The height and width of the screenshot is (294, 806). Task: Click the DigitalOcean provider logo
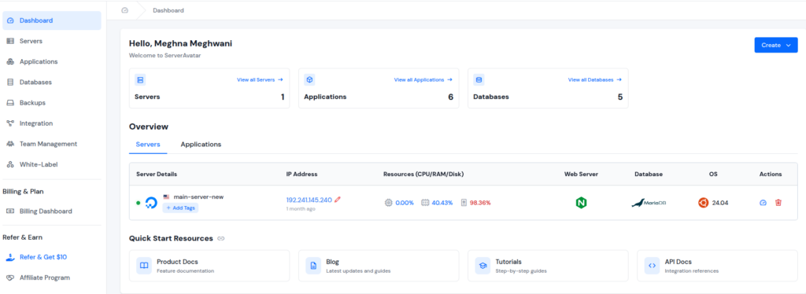[x=151, y=203]
